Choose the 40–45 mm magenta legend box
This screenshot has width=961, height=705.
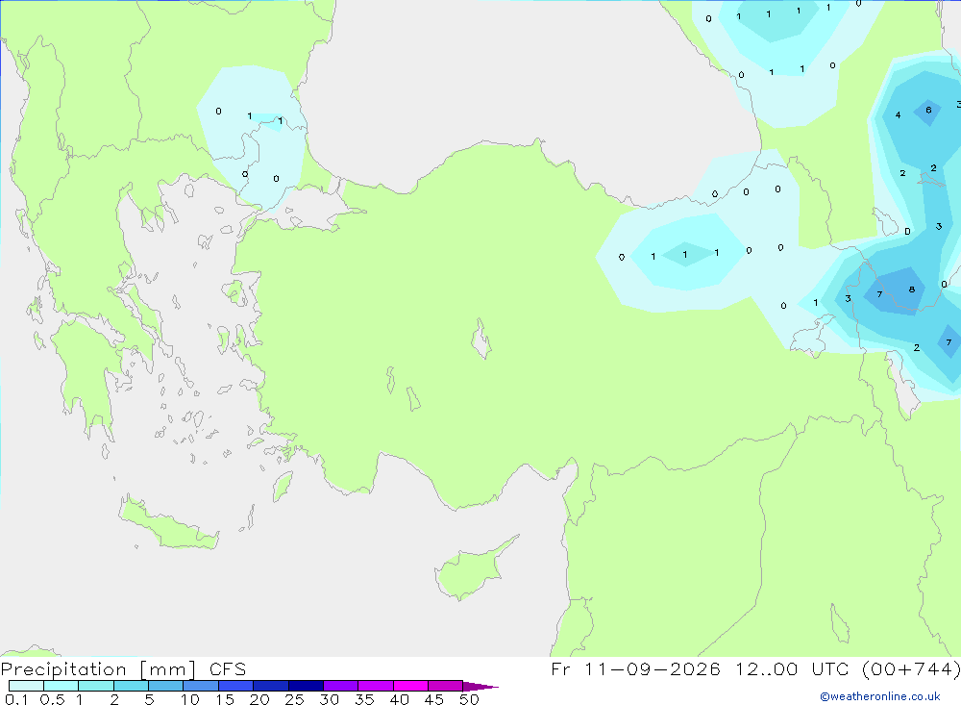410,686
